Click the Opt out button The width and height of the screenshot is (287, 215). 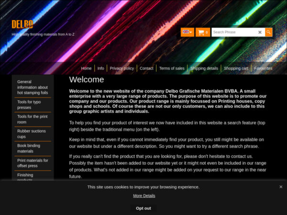point(143,208)
